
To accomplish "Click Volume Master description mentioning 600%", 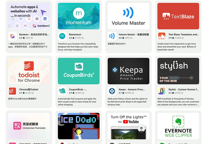I will [117, 44].
